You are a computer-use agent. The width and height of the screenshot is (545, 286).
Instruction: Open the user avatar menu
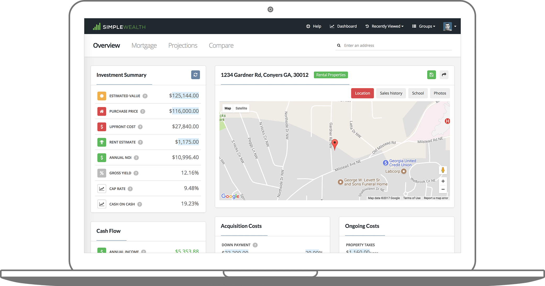(450, 26)
